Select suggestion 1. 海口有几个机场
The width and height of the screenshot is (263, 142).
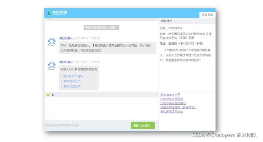71,76
